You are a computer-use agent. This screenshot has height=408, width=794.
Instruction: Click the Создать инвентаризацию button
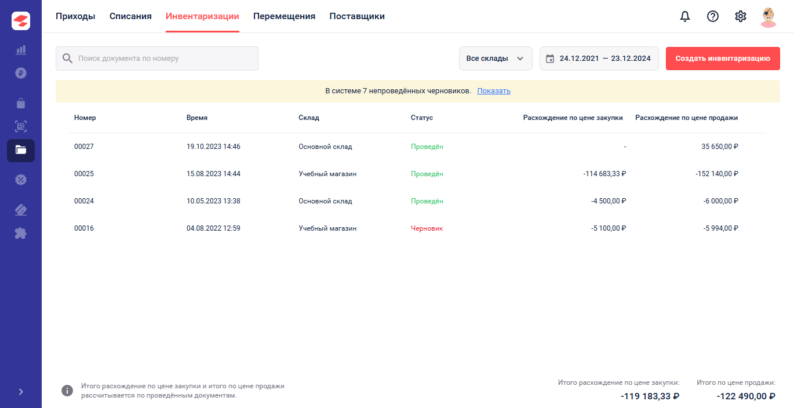[x=723, y=59]
